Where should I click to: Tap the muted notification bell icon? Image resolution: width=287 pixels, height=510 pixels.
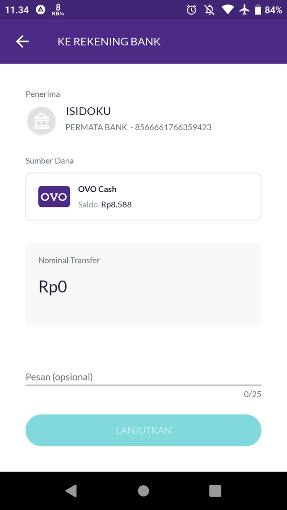click(x=209, y=10)
